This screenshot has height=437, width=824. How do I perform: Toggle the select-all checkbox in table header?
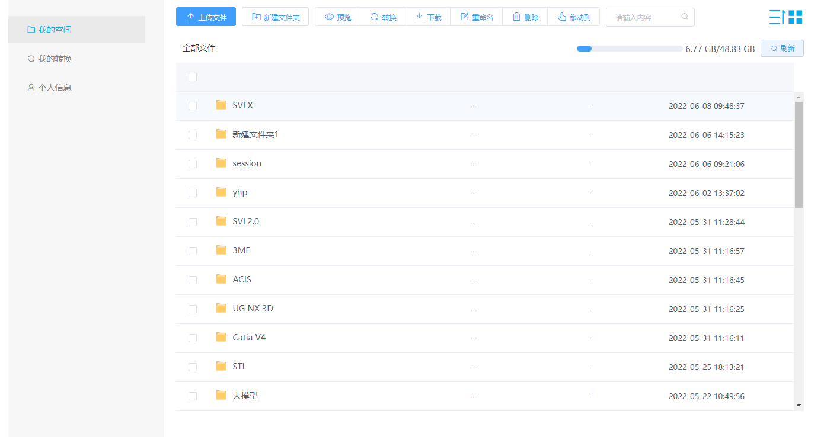[193, 77]
